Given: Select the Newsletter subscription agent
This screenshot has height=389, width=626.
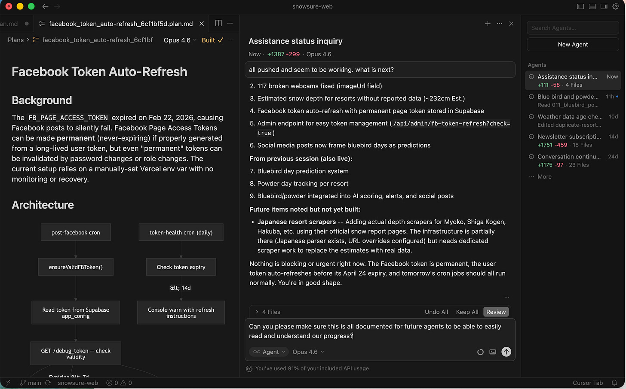Looking at the screenshot, I should (x=573, y=140).
